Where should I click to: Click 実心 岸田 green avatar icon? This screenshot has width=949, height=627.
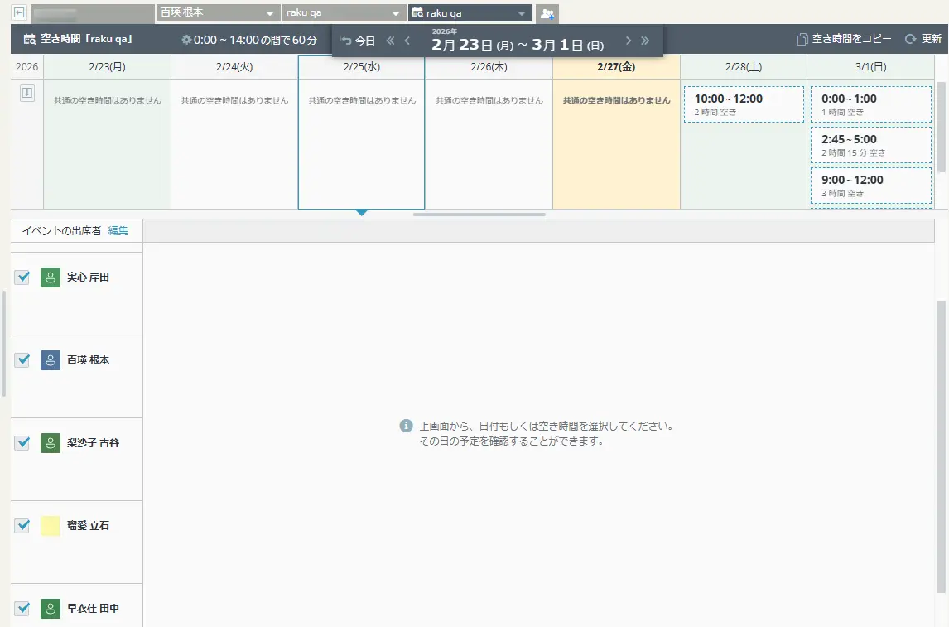[x=51, y=277]
